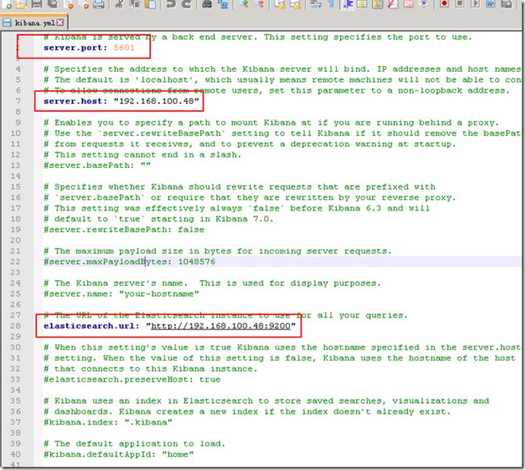The image size is (525, 470).
Task: Click the #kibana.index: ".kibana" line
Action: [107, 422]
